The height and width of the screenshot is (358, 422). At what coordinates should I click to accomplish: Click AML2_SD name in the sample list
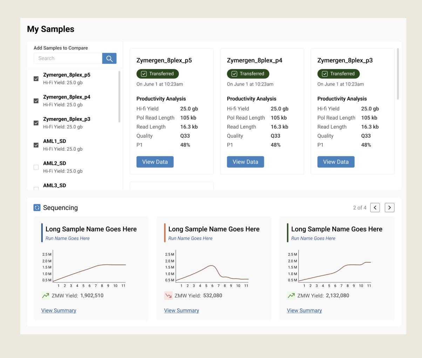54,163
